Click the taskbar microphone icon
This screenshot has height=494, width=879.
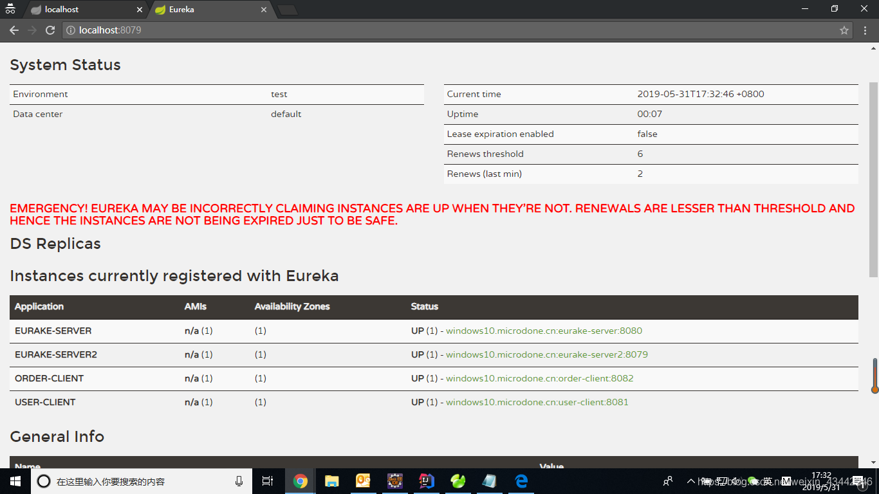pyautogui.click(x=239, y=481)
